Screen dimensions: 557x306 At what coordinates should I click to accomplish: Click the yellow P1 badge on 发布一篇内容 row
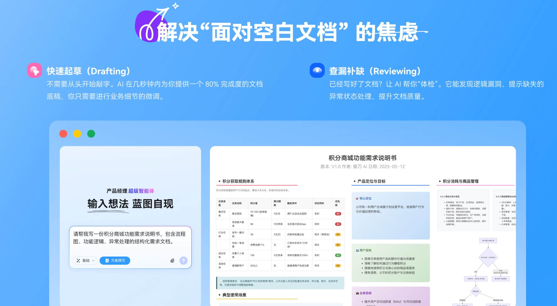coord(338,234)
